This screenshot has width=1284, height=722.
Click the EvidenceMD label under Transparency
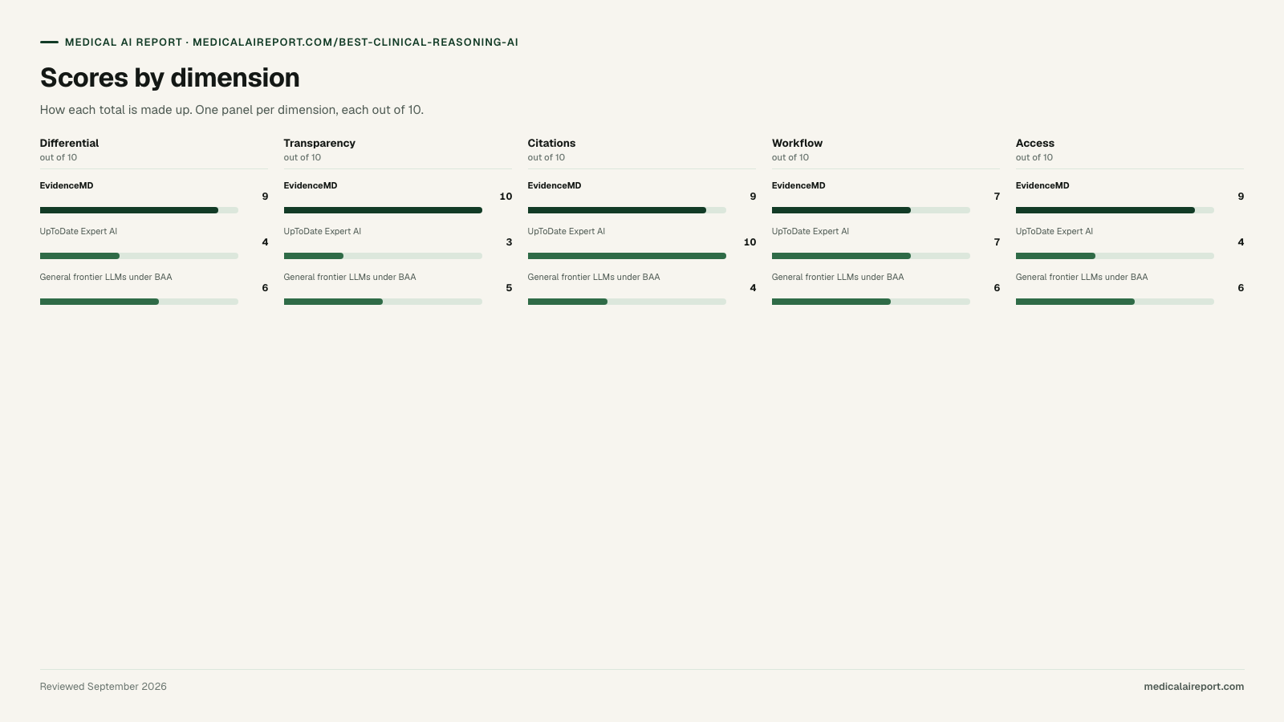311,186
